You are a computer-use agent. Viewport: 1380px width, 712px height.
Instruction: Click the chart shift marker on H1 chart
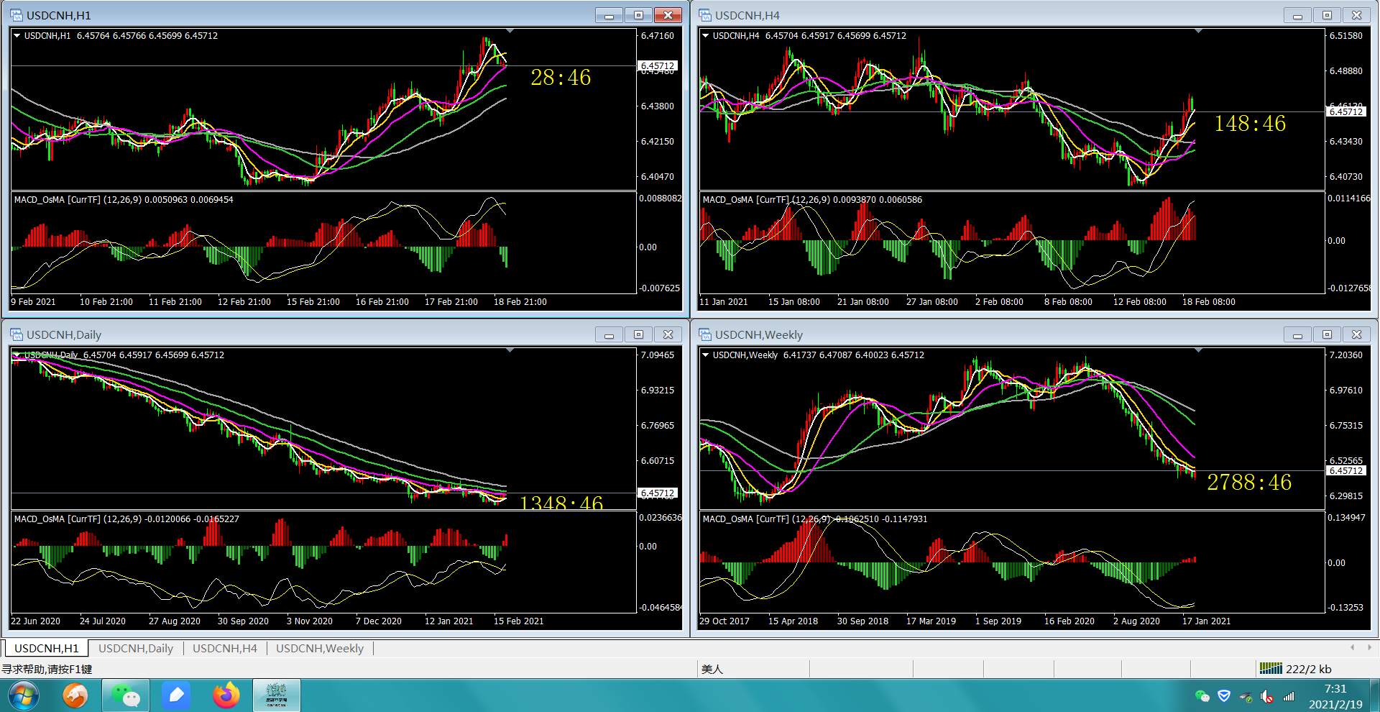click(x=510, y=31)
